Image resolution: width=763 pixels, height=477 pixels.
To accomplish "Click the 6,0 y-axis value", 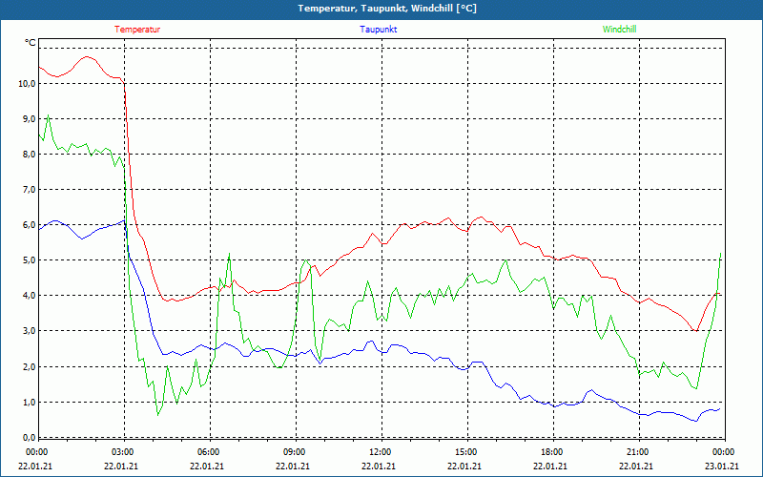I will tap(29, 225).
